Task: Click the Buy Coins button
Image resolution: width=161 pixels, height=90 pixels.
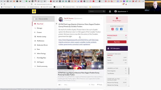Action: tap(117, 42)
